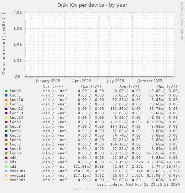Click the loop5 navy color swatch

[x=6, y=135]
